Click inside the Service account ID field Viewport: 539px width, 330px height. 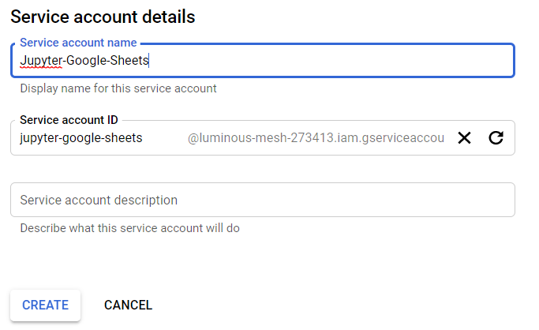[x=263, y=138]
